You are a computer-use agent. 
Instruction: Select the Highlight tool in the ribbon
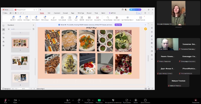[x=54, y=18]
